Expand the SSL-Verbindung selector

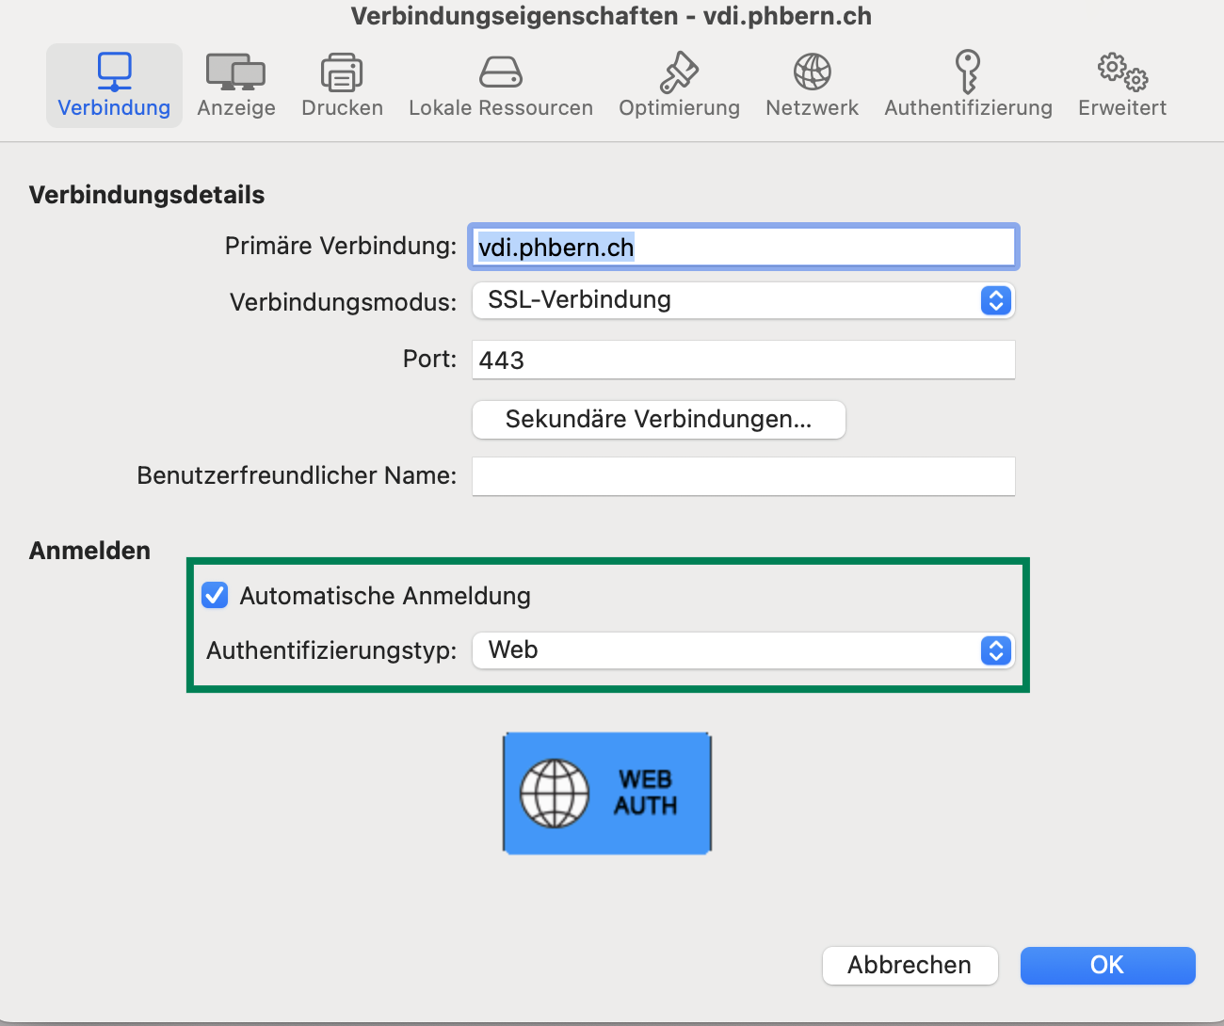tap(995, 300)
